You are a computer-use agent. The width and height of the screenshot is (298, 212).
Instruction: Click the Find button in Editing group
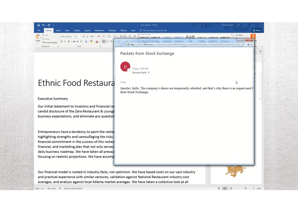239,35
